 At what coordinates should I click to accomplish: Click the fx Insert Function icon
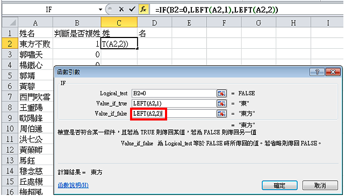tap(143, 9)
